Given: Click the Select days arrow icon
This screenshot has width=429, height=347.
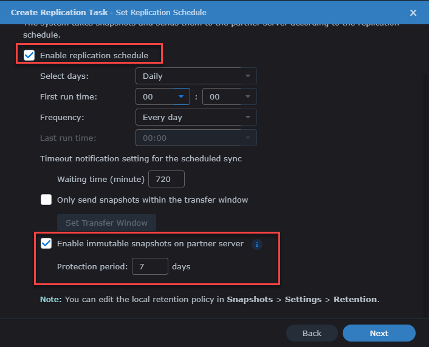Looking at the screenshot, I should 248,76.
